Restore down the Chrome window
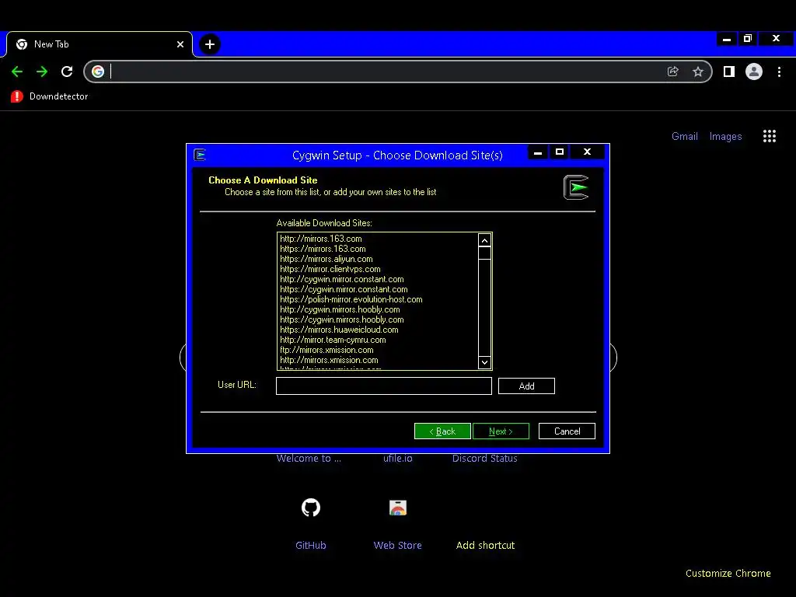 click(747, 39)
